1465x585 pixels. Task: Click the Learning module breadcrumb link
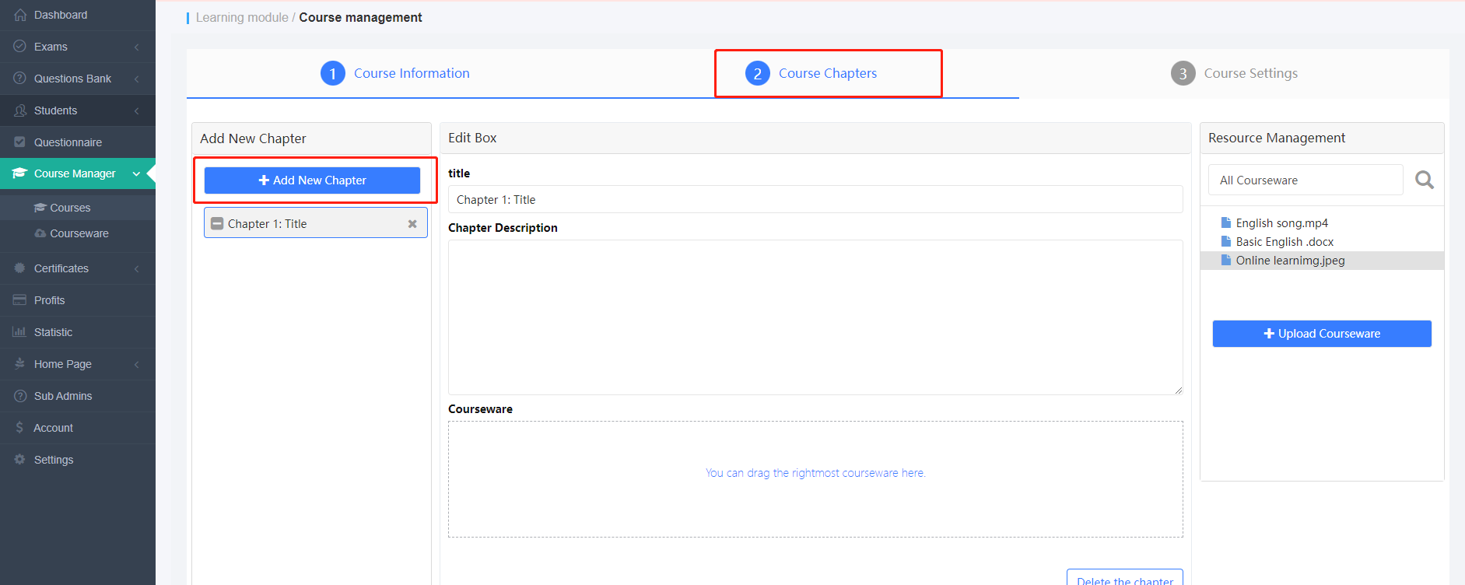(x=242, y=17)
